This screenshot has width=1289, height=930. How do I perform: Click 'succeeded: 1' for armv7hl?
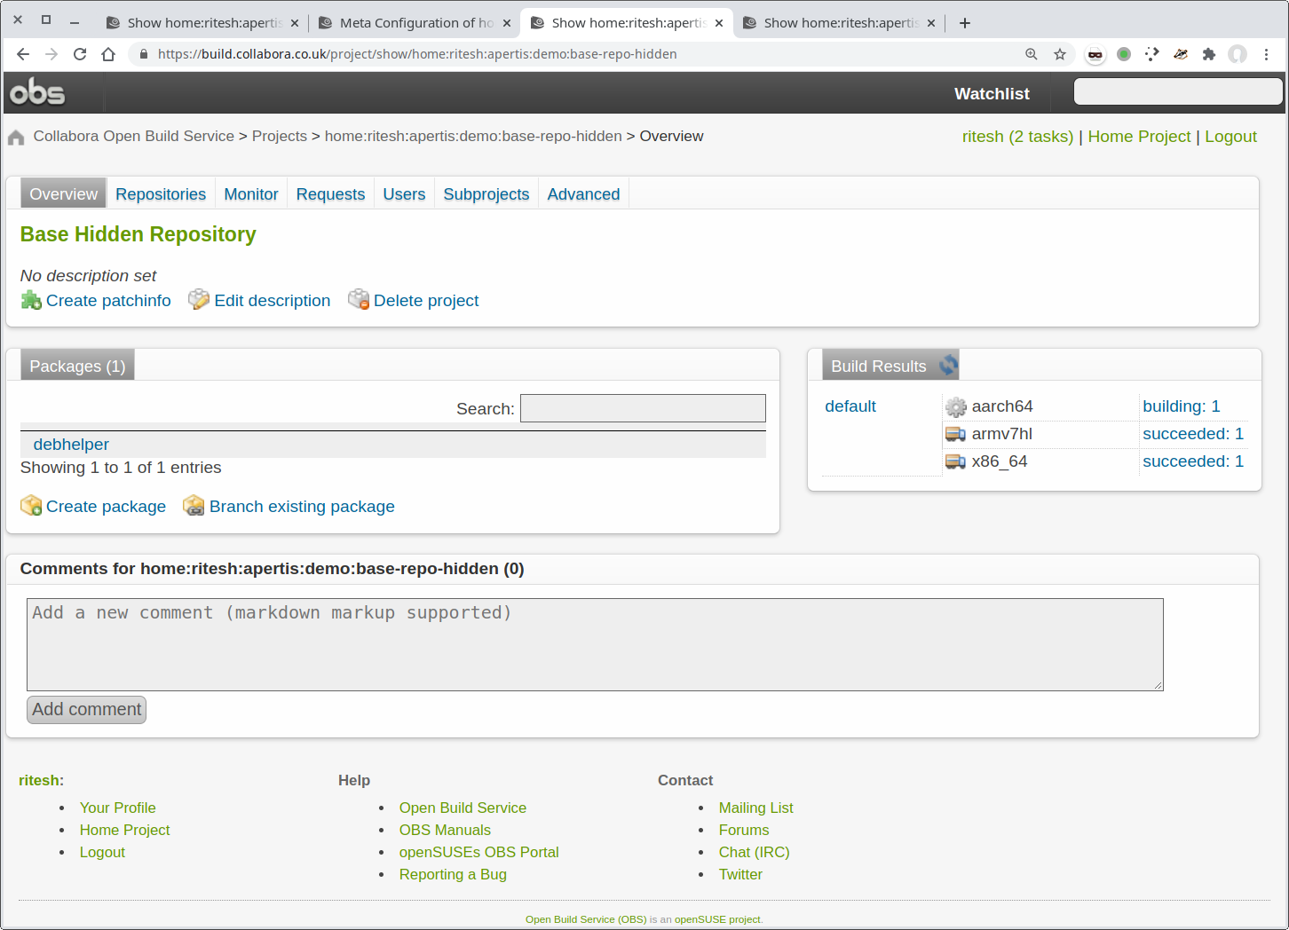point(1193,434)
